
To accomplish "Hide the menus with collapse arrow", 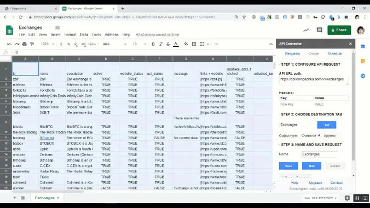I will (x=271, y=44).
